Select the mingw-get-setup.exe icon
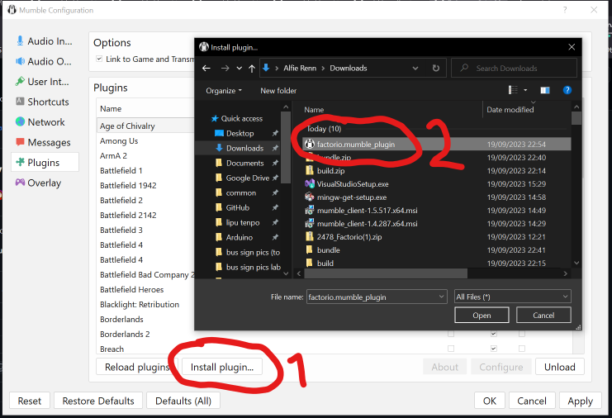Image resolution: width=612 pixels, height=418 pixels. click(310, 197)
